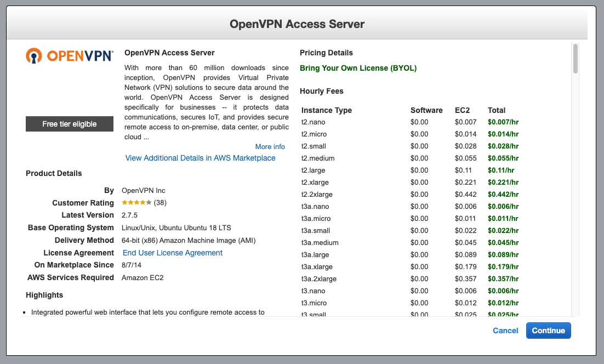Click the Amazon EC2 services value
604x364 pixels.
143,278
